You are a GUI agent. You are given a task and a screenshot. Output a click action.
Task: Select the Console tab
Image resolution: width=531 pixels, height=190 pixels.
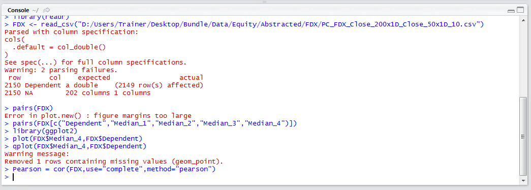pyautogui.click(x=18, y=10)
